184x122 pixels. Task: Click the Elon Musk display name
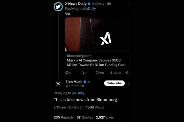pos(74,82)
